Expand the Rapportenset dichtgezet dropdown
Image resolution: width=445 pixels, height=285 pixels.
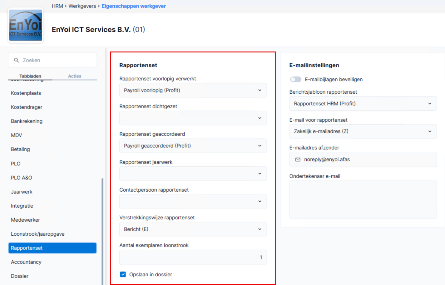click(x=193, y=118)
